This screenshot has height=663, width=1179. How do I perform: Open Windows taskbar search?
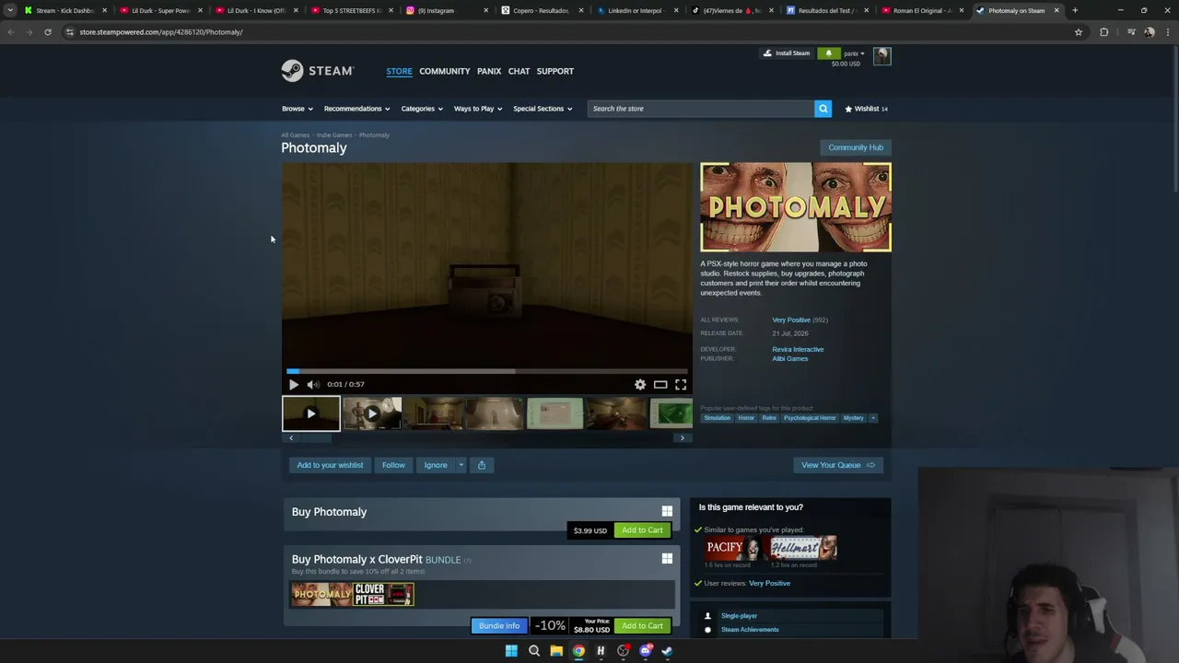534,651
